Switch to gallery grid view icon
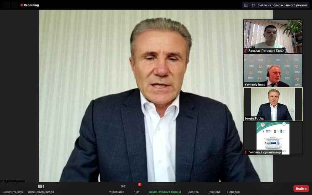This screenshot has width=312, height=195. click(246, 5)
